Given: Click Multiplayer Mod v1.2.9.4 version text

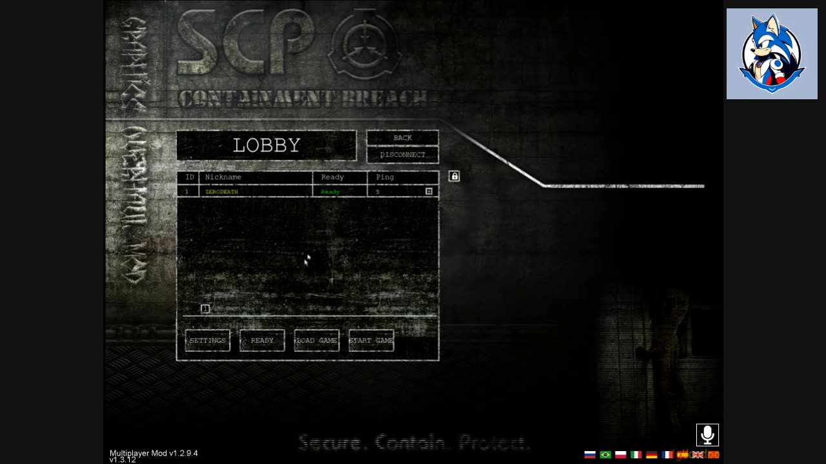Looking at the screenshot, I should [154, 453].
